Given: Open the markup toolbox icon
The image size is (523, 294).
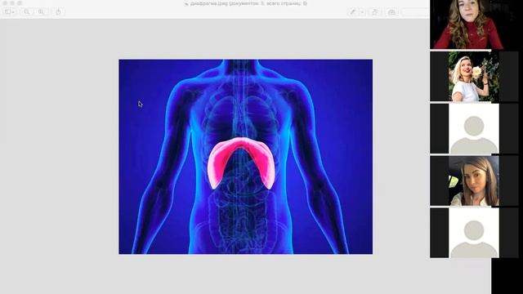Looking at the screenshot, I should (391, 12).
